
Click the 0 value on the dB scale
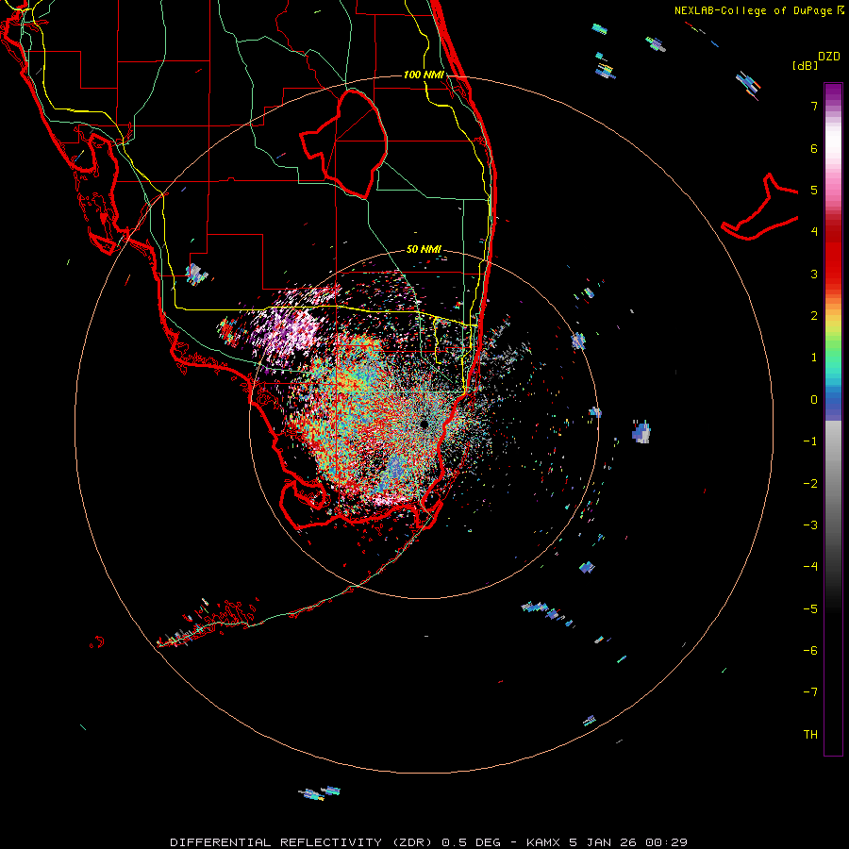coord(814,400)
